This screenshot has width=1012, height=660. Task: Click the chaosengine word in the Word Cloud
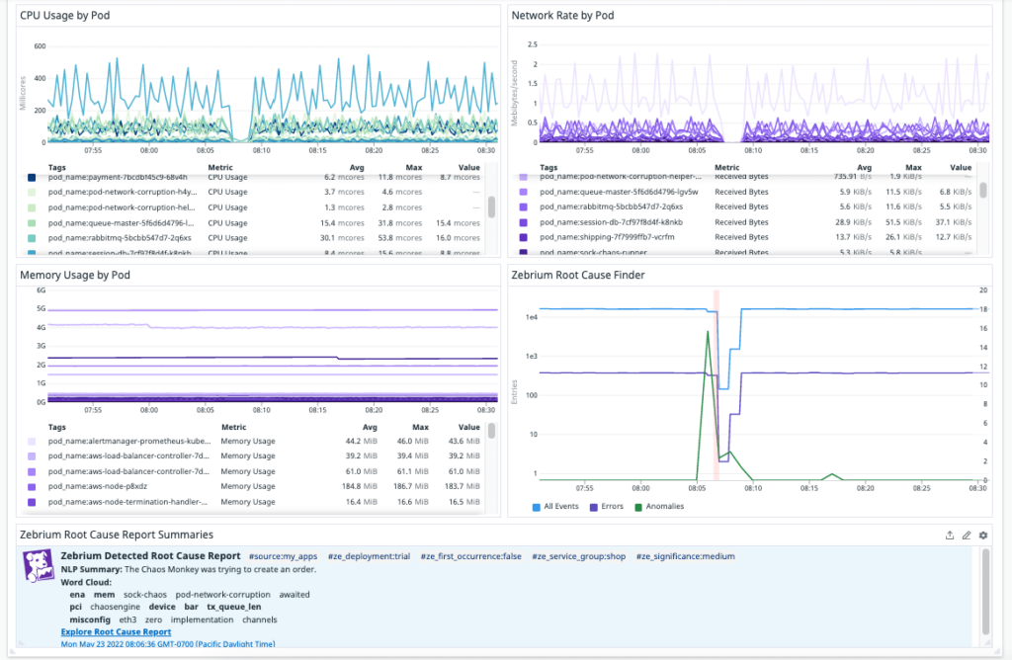117,605
